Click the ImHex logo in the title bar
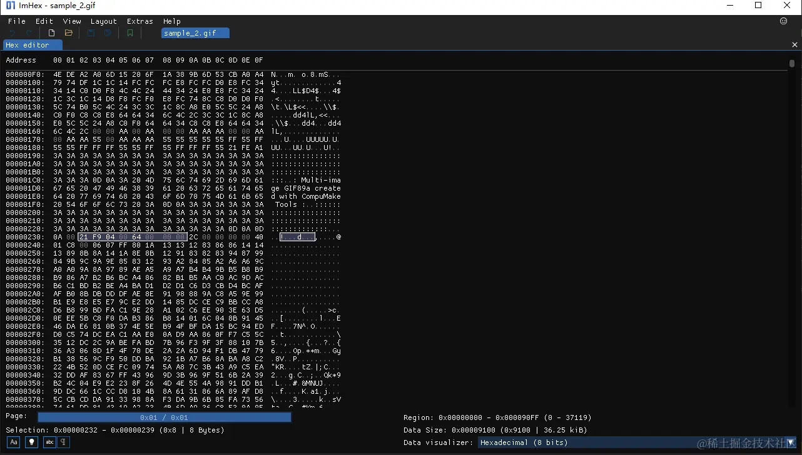The width and height of the screenshot is (802, 455). point(10,6)
